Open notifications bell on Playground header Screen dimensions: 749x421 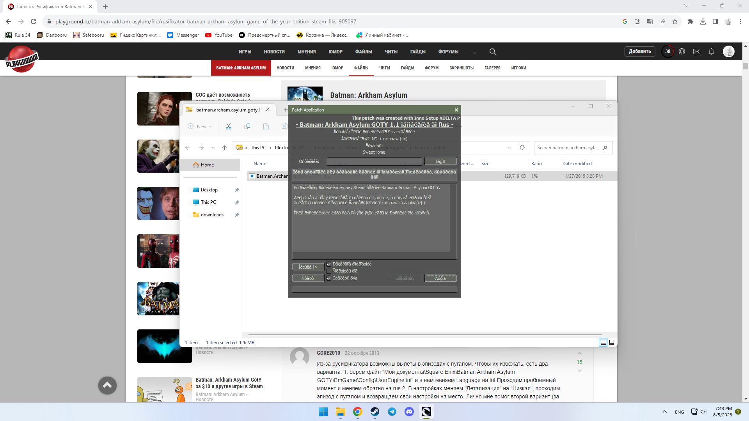711,51
